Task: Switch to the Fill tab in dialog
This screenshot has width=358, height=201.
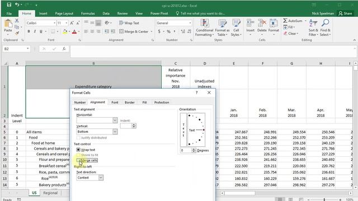Action: pyautogui.click(x=144, y=103)
